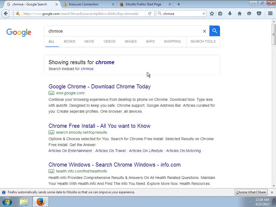
Task: Open the Firefox hamburger menu
Action: (270, 13)
